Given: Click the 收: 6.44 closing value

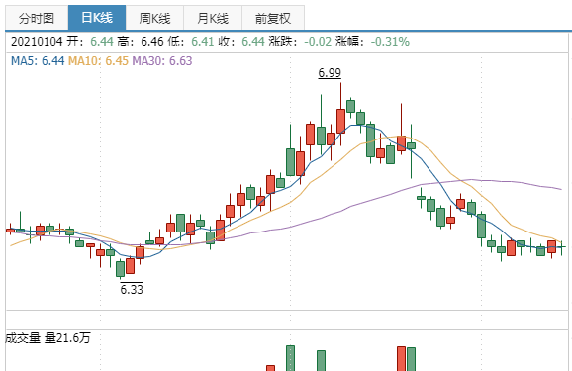Looking at the screenshot, I should pyautogui.click(x=253, y=42).
